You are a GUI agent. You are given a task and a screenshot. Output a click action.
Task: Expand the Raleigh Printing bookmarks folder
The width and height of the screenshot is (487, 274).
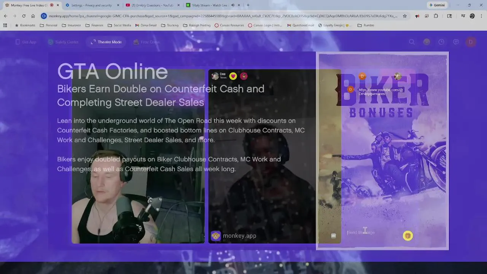[197, 25]
